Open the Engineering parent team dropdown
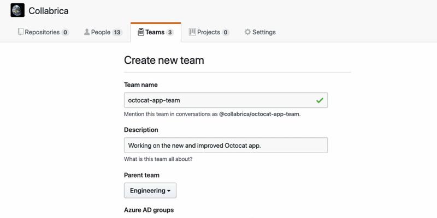437x218 pixels. coord(150,191)
